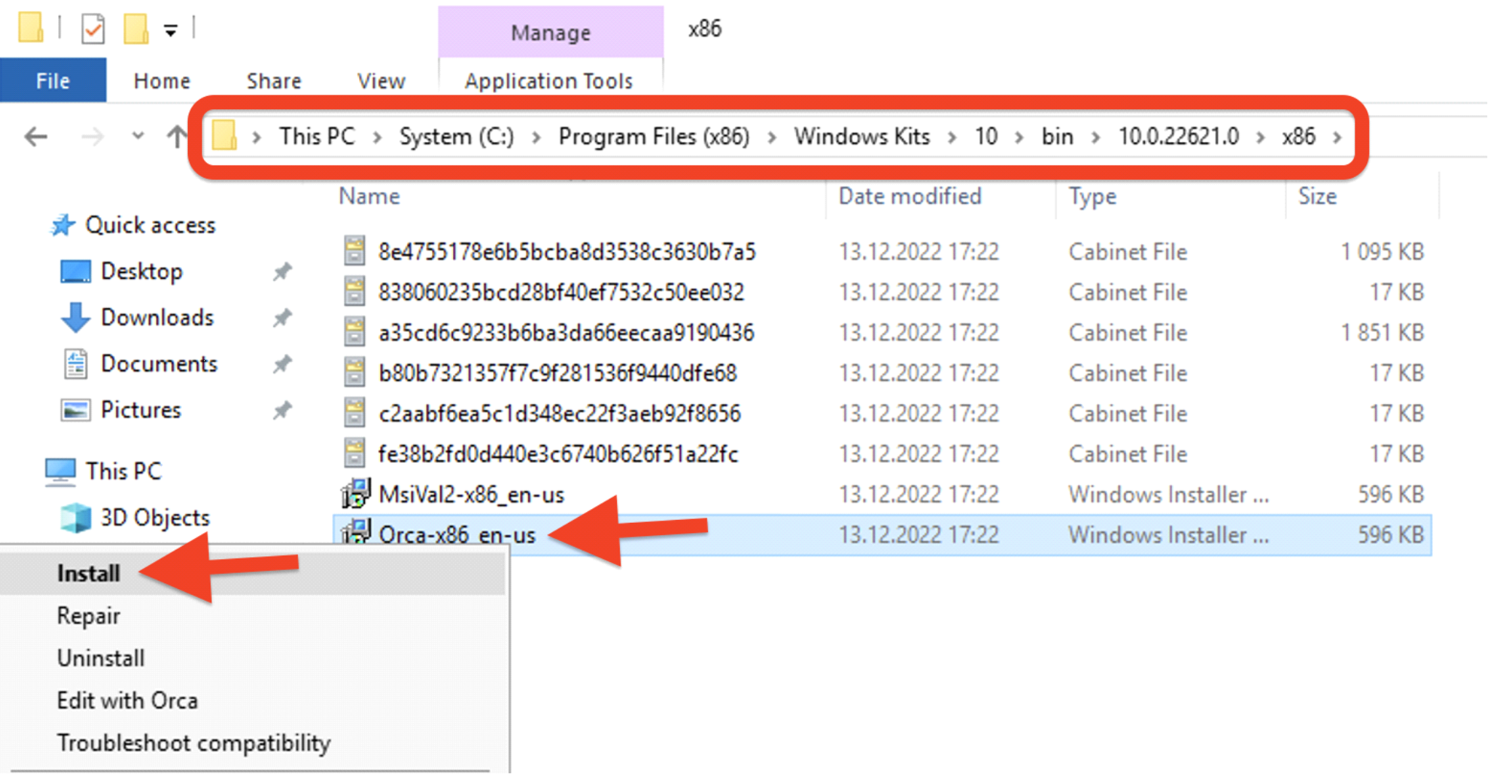Click Program Files (x86) in address bar
The height and width of the screenshot is (774, 1488).
653,137
